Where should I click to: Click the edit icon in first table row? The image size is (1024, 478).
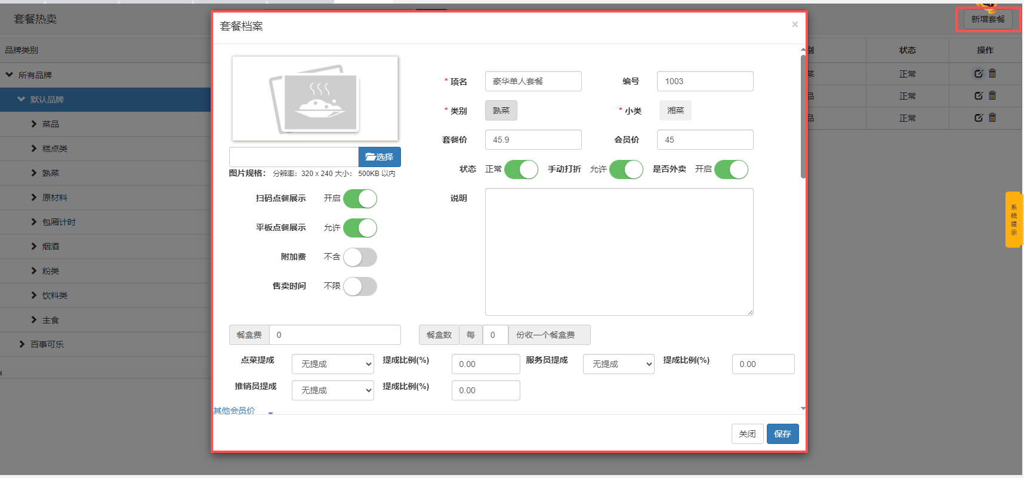coord(979,74)
